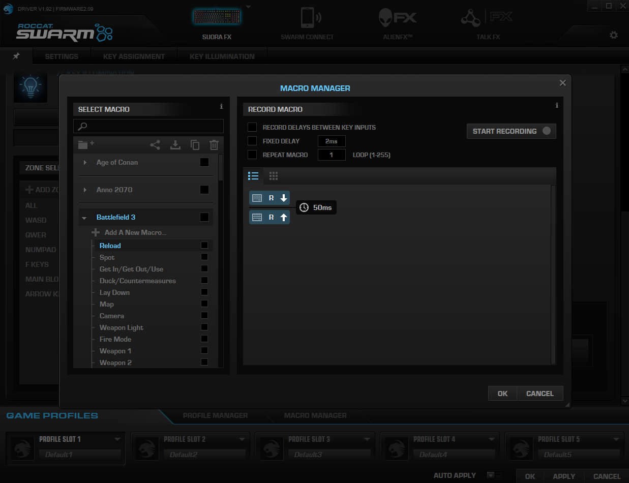Viewport: 629px width, 483px height.
Task: Open the Profile Slot 1 dropdown
Action: [117, 439]
